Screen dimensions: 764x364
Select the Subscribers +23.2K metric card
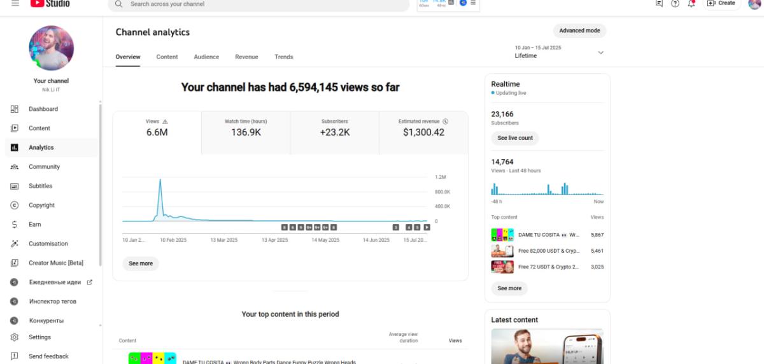pos(335,132)
